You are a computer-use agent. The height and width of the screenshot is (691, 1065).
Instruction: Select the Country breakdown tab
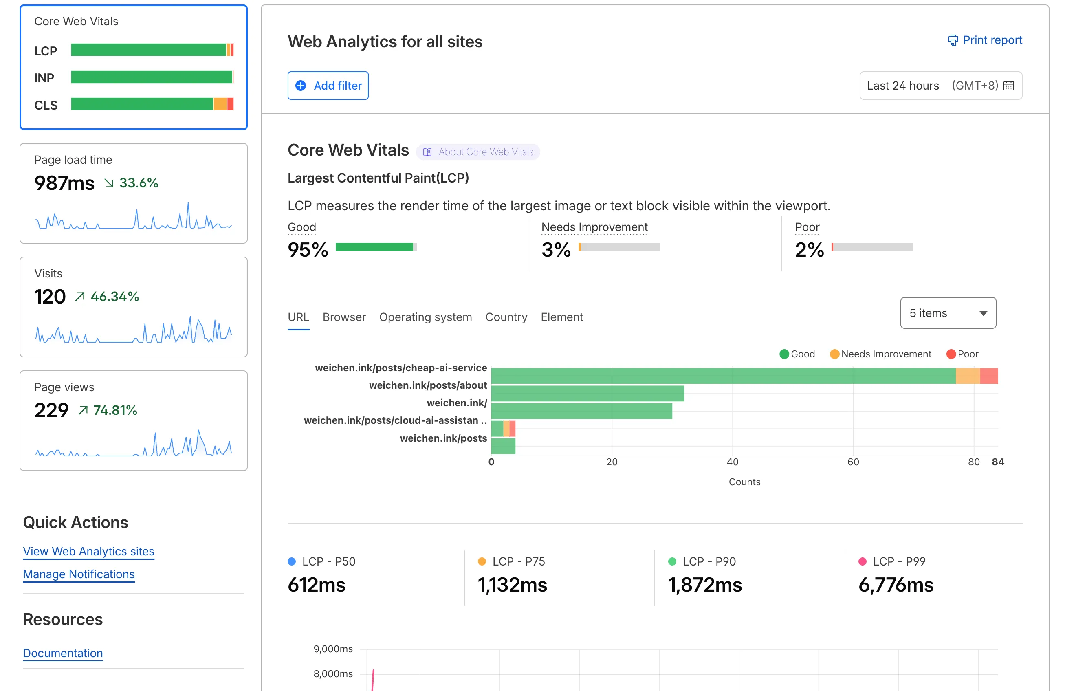tap(506, 317)
